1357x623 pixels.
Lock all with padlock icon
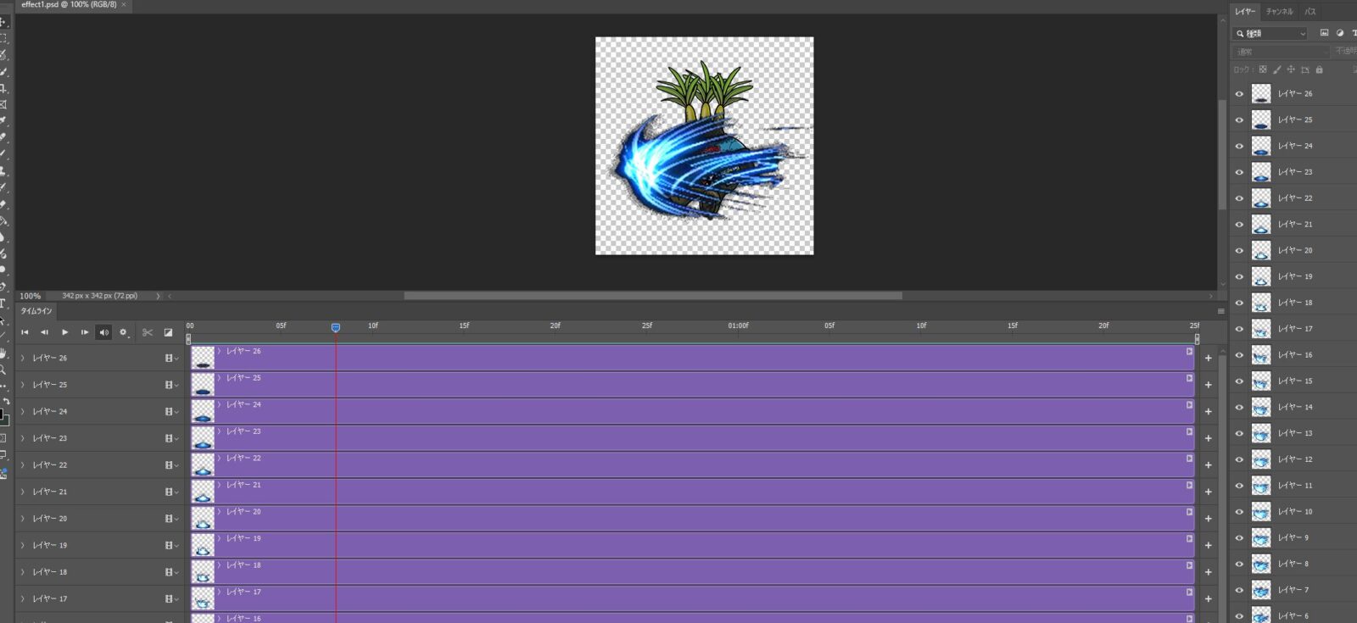1319,70
